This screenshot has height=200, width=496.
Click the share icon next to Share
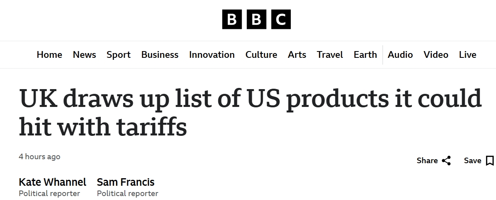pos(446,160)
